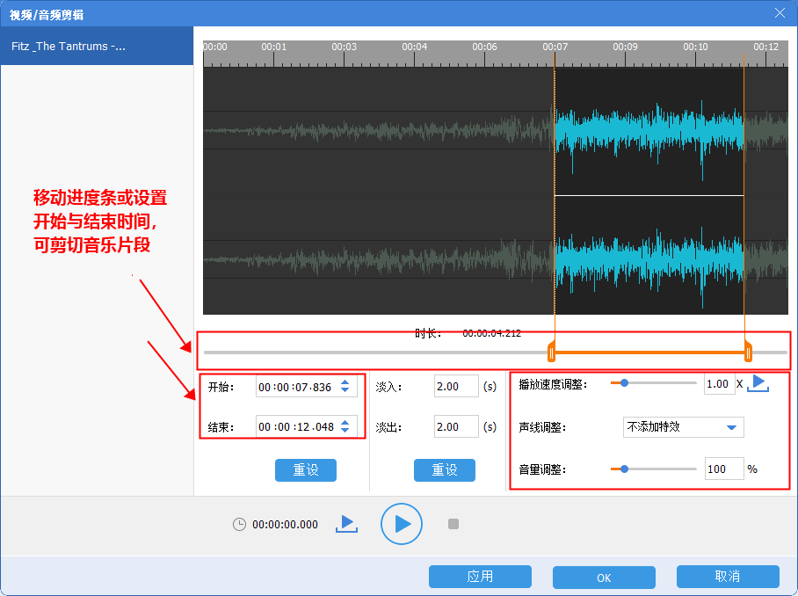Open the 声线调整 effect dropdown
Viewport: 798px width, 596px height.
point(683,427)
